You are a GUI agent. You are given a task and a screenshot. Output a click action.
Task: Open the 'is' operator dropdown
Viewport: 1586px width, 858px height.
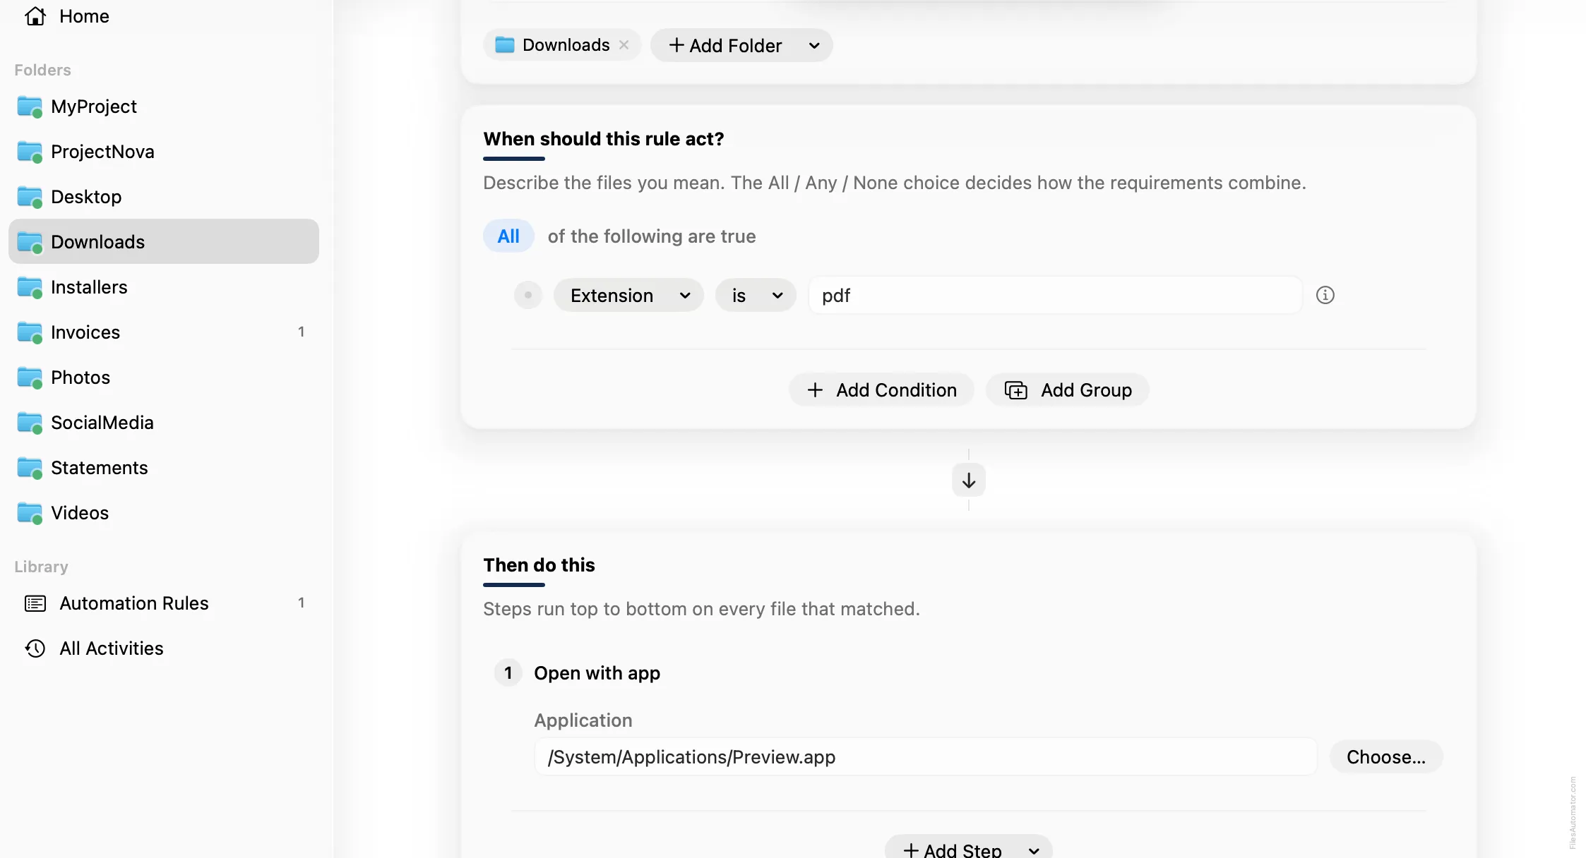[x=756, y=295]
